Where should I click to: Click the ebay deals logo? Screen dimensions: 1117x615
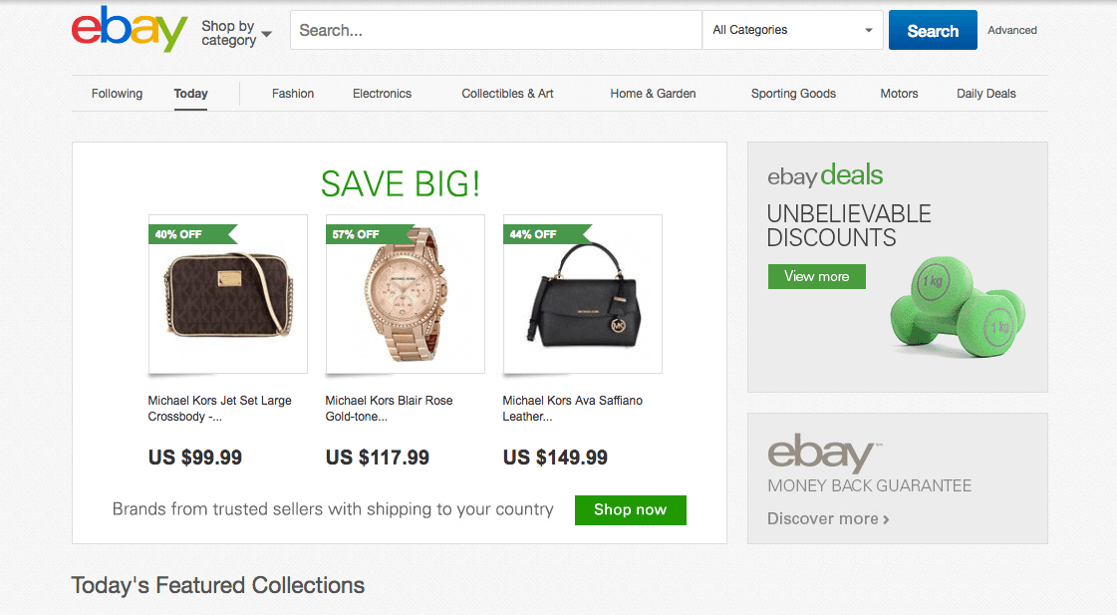pyautogui.click(x=824, y=175)
